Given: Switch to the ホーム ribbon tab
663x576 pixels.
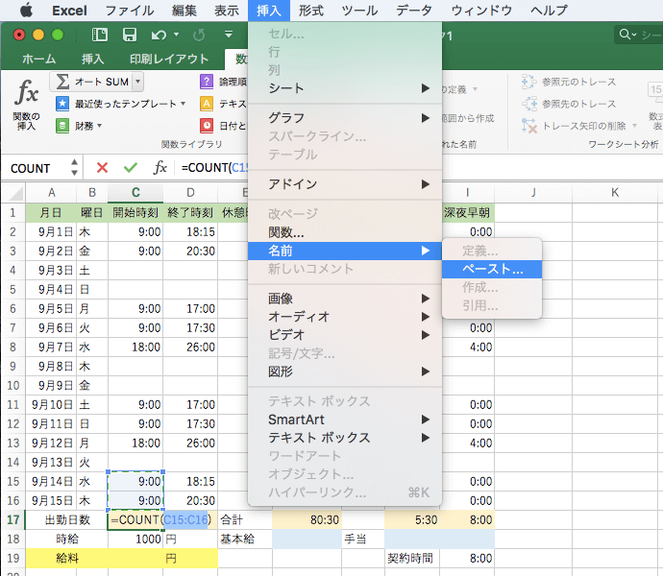Looking at the screenshot, I should pyautogui.click(x=38, y=59).
